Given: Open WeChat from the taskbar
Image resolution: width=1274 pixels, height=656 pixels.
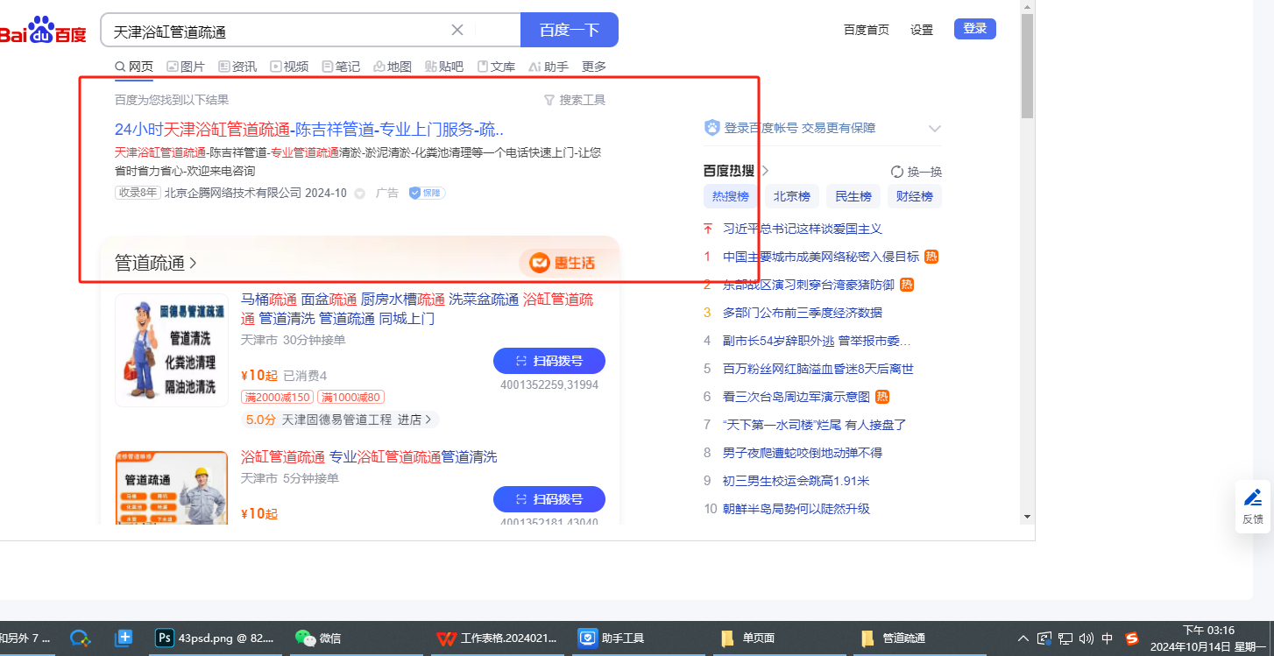Looking at the screenshot, I should click(305, 638).
